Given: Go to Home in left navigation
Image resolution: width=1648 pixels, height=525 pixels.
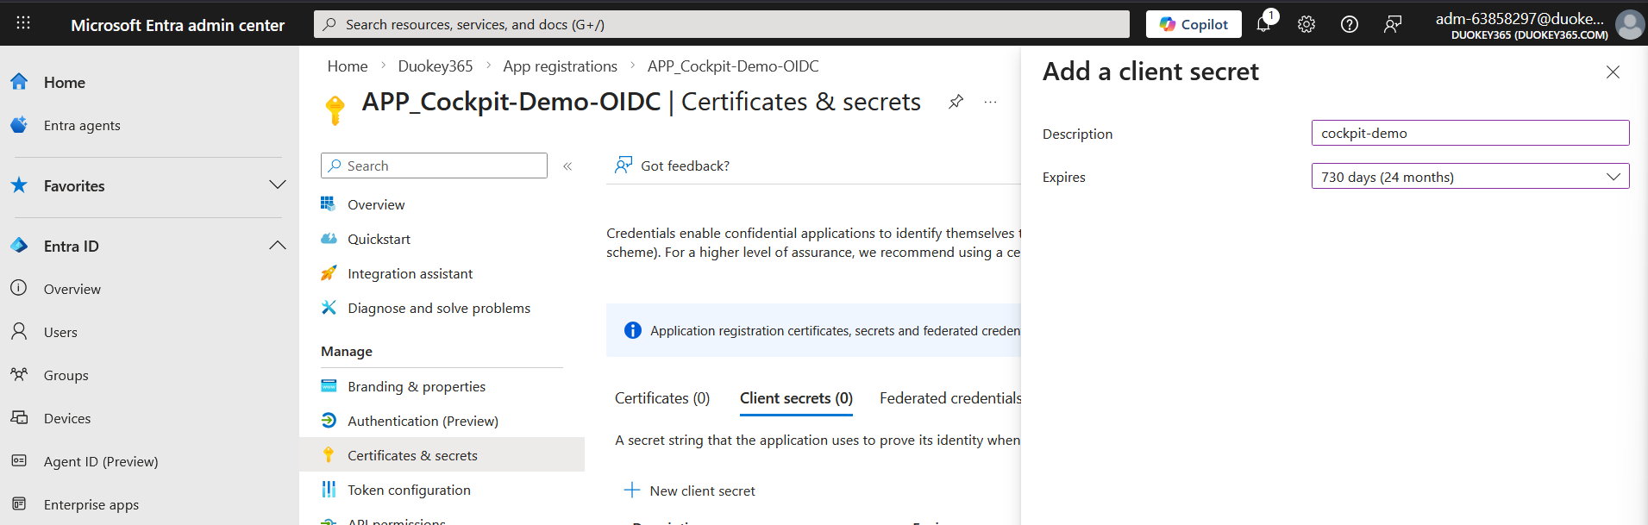Looking at the screenshot, I should (65, 83).
